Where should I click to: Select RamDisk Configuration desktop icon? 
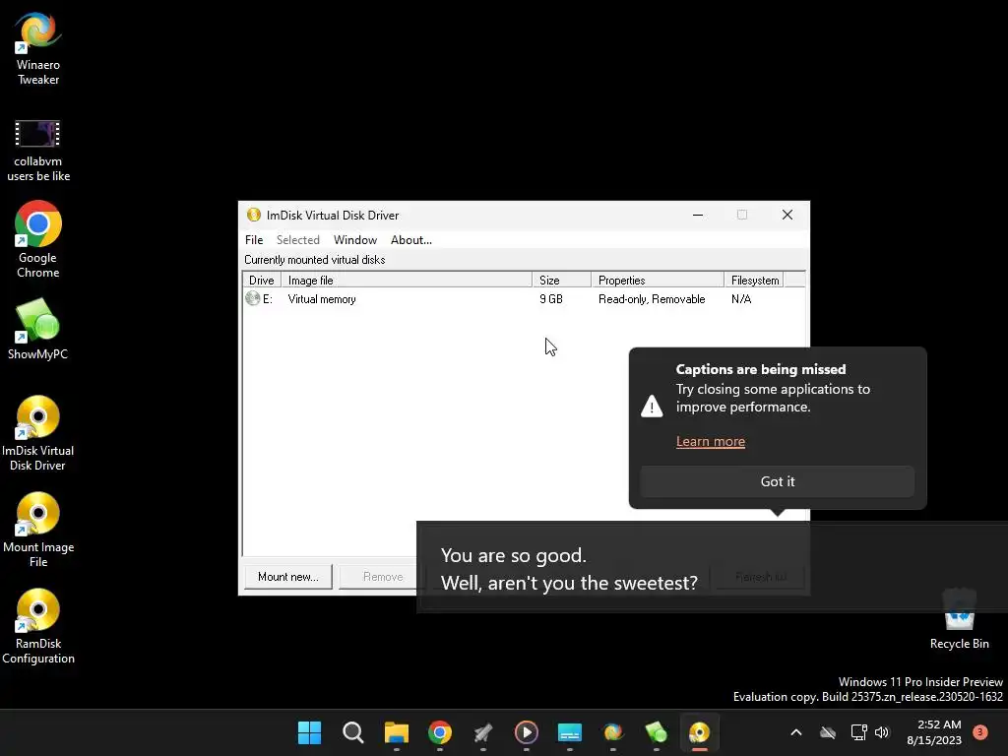[38, 625]
